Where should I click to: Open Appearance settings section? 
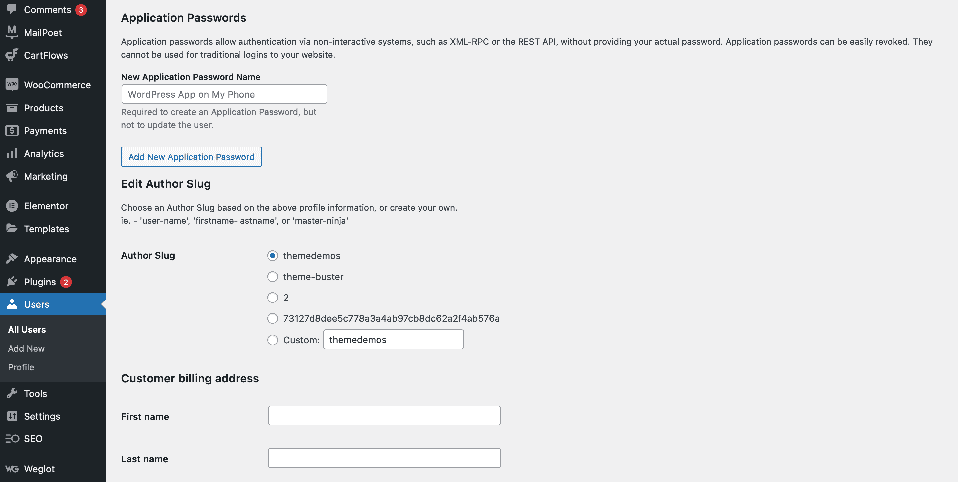(x=50, y=258)
